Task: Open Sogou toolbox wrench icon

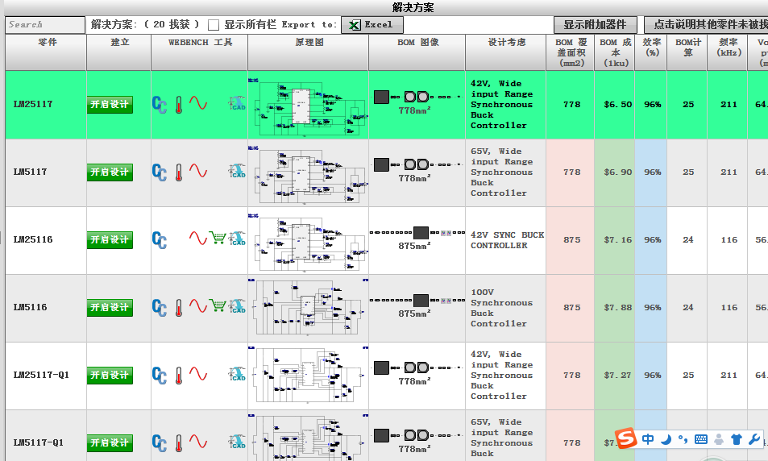Action: (753, 439)
